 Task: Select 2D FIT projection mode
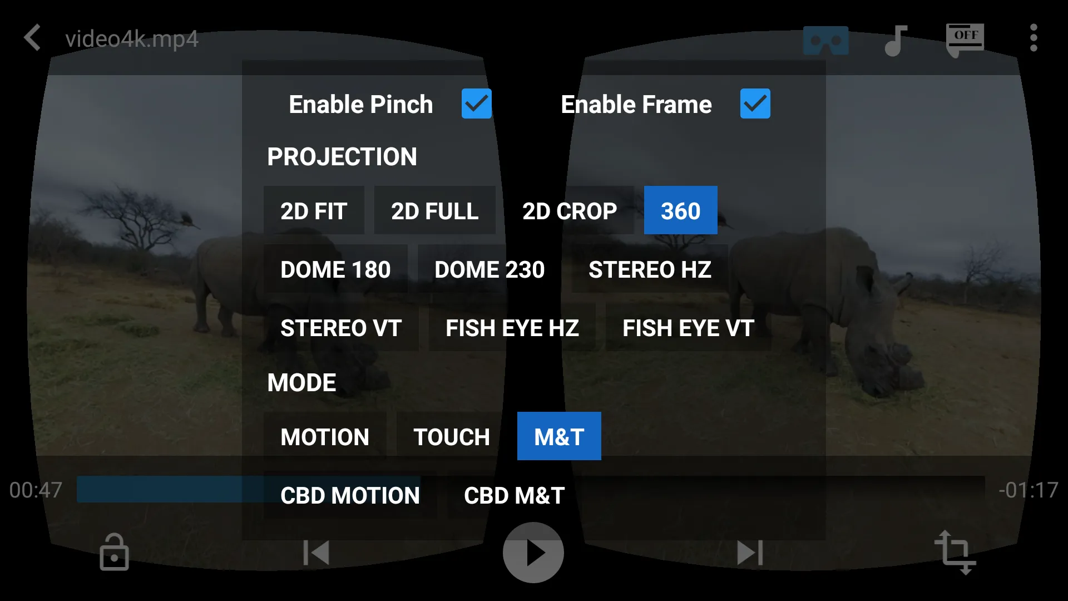tap(314, 211)
